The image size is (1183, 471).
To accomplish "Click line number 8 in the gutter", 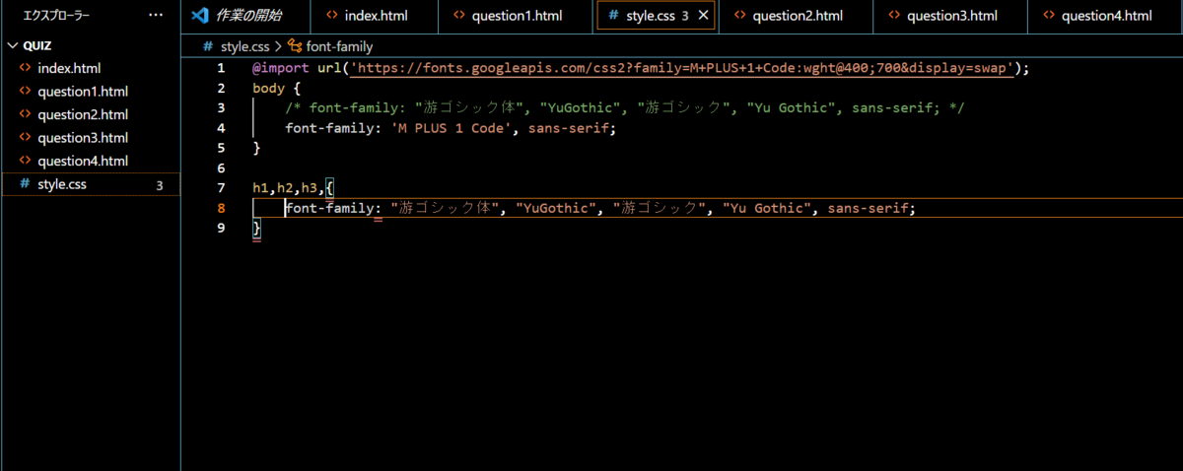I will [221, 208].
